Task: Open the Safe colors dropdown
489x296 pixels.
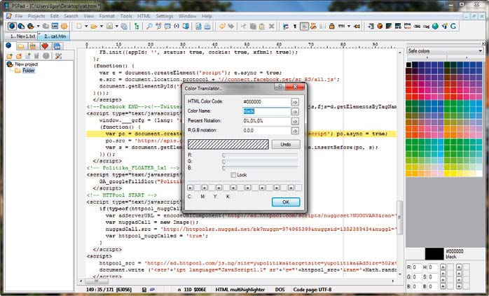Action: pyautogui.click(x=481, y=50)
